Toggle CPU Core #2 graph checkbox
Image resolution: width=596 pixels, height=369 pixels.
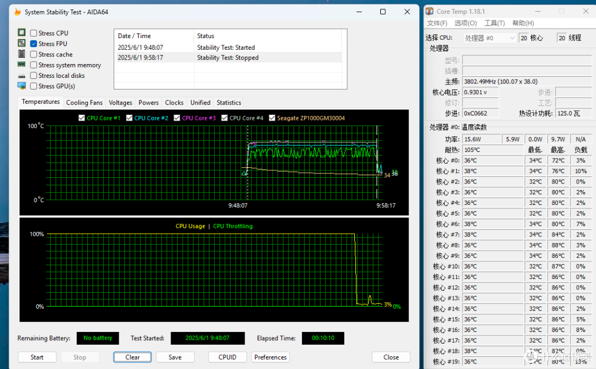[x=129, y=118]
